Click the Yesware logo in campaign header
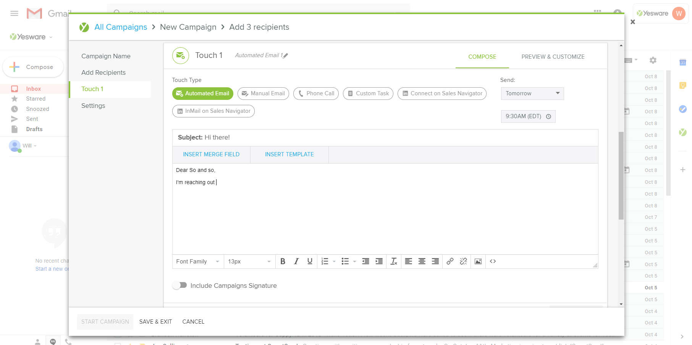692x345 pixels. 84,27
